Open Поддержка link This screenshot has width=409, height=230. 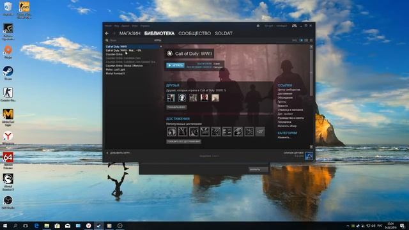(284, 122)
